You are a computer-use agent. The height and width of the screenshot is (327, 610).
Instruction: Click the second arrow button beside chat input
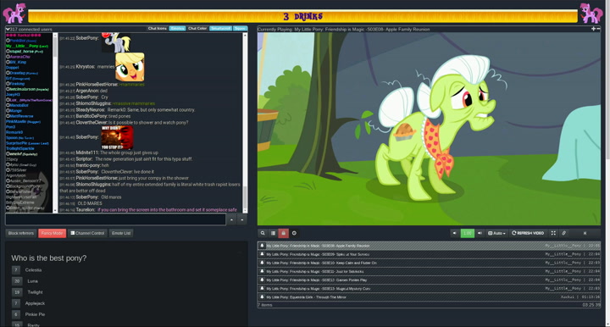coord(242,219)
